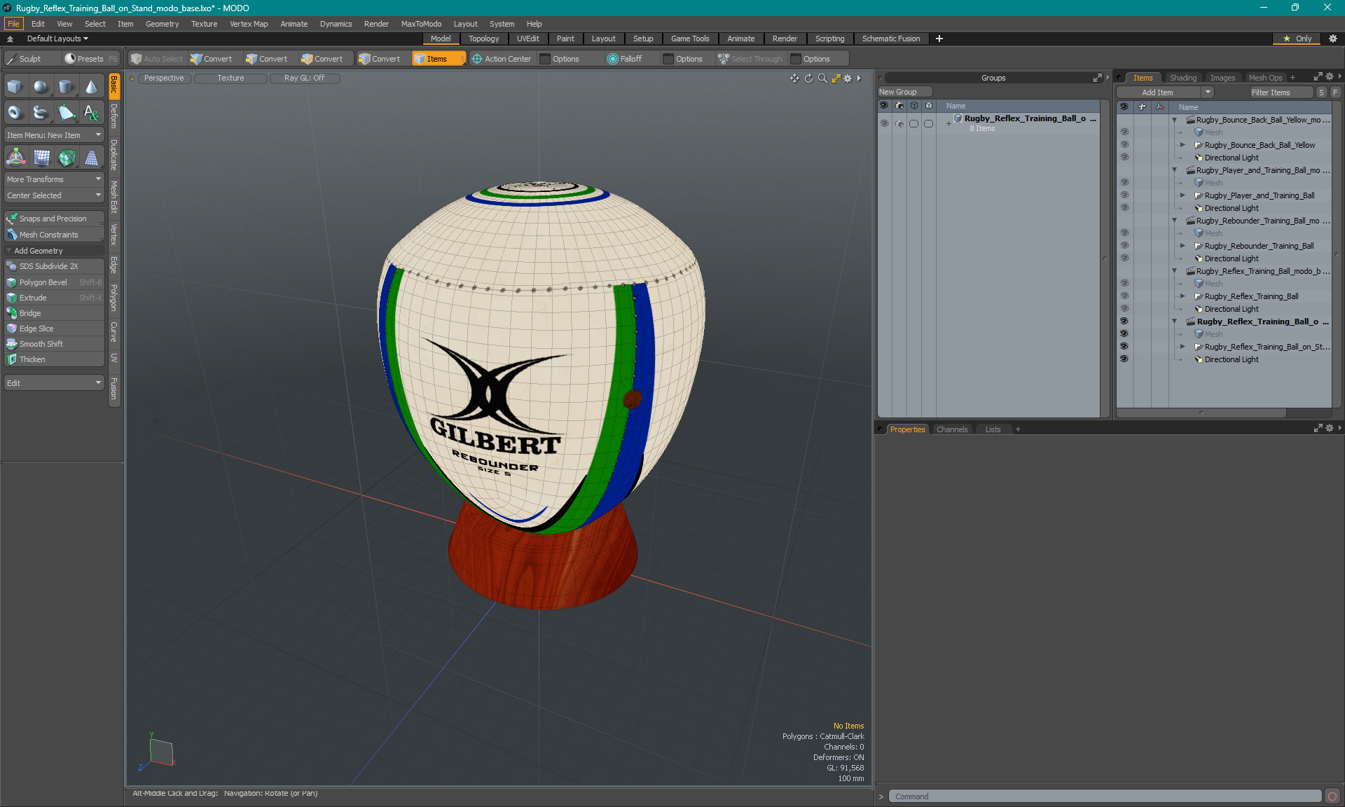Screen dimensions: 1345x807
Task: Switch to the Channels tab
Action: pos(951,429)
